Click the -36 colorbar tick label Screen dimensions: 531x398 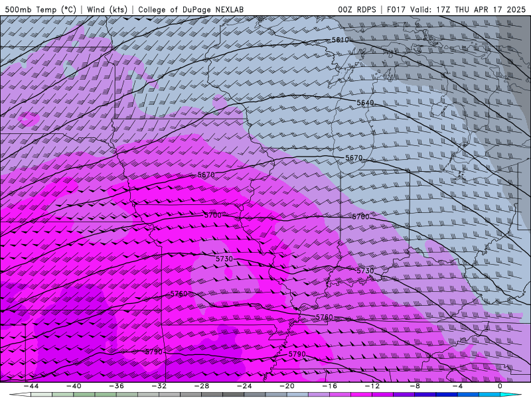click(116, 386)
